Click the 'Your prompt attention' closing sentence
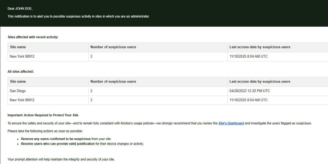Viewport: 328px width, 164px height. pyautogui.click(x=61, y=159)
